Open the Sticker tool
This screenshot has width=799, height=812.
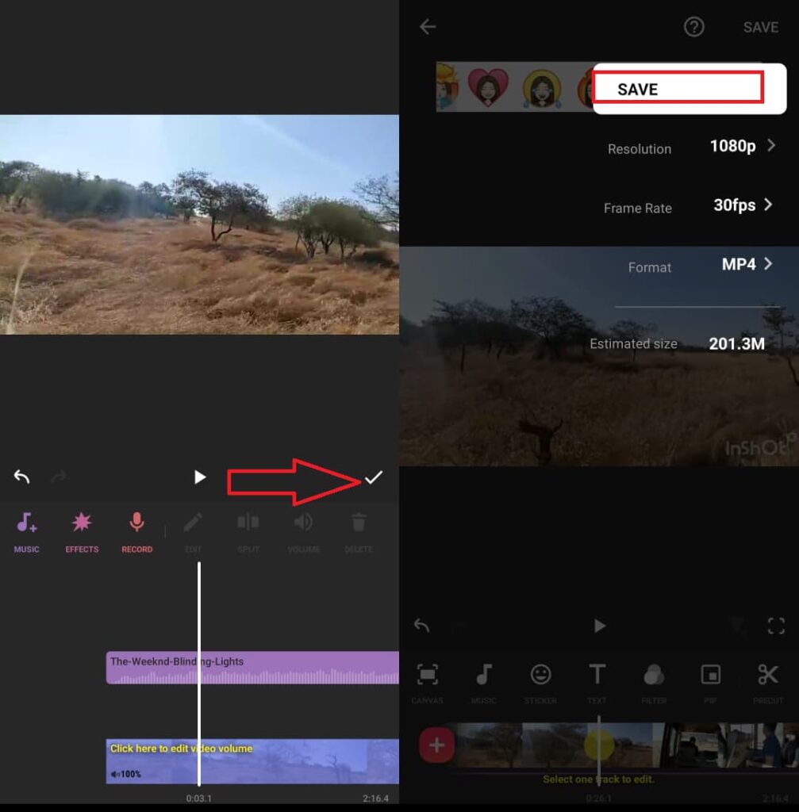click(540, 676)
